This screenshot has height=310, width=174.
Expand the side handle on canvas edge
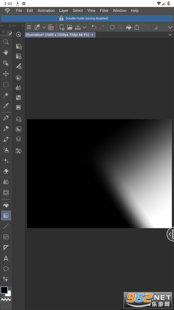click(170, 234)
